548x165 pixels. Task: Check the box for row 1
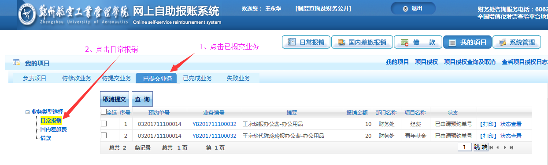pos(104,124)
